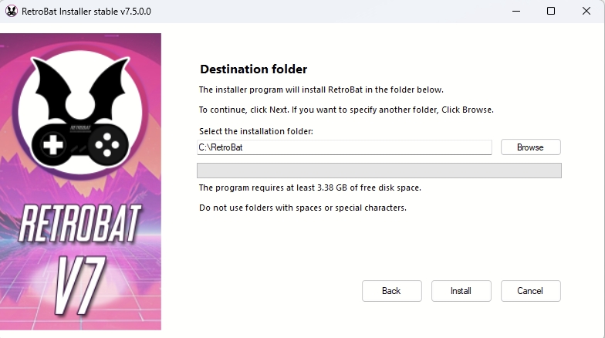
Task: Click the empty installation progress bar
Action: coord(379,171)
